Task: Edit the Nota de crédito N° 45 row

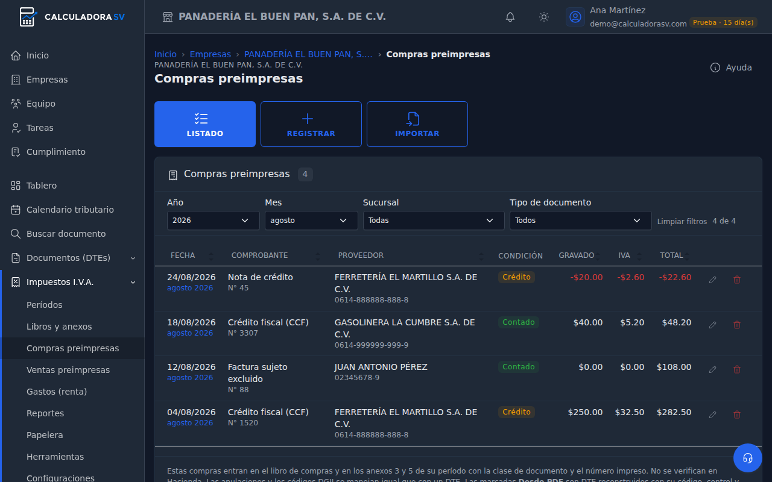Action: coord(713,280)
